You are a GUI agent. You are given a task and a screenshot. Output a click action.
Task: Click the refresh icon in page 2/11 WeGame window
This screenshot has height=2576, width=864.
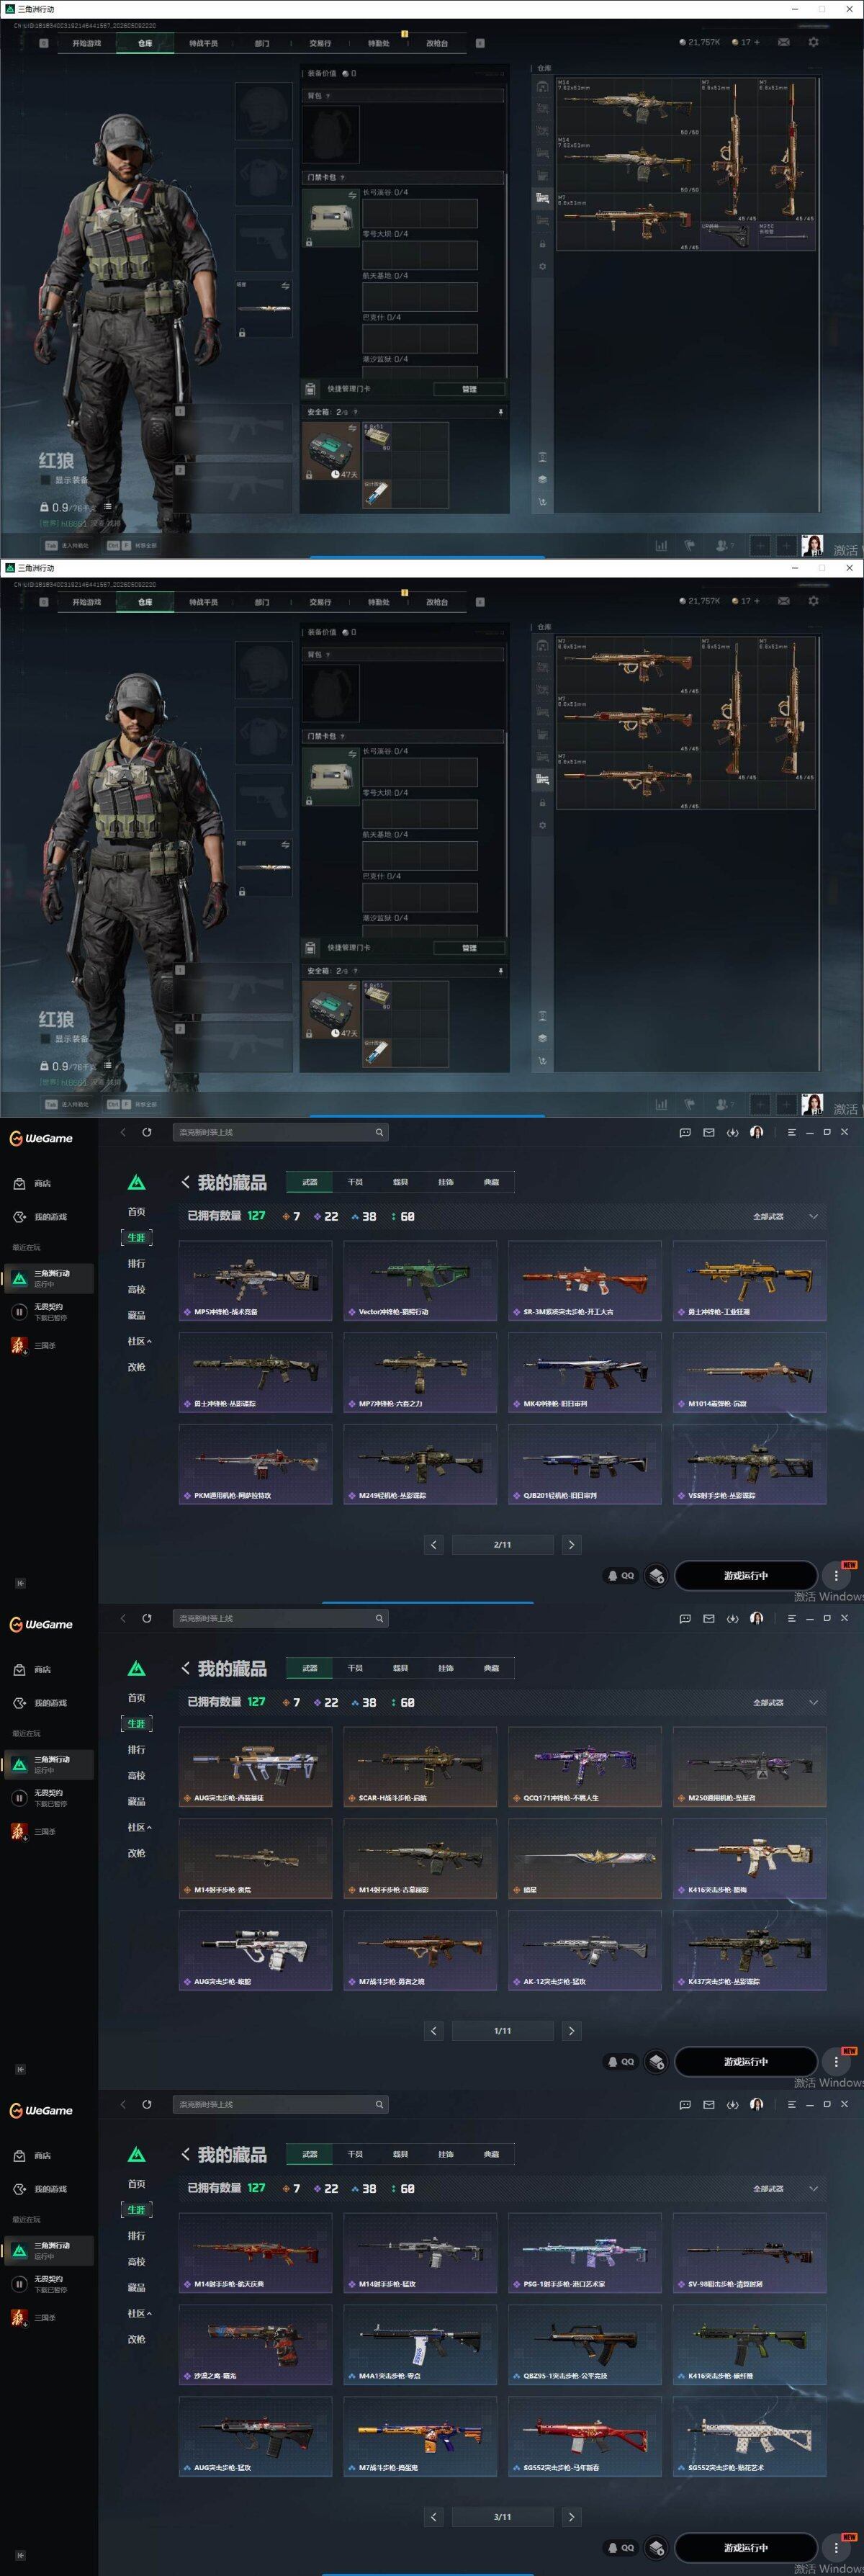point(147,1132)
